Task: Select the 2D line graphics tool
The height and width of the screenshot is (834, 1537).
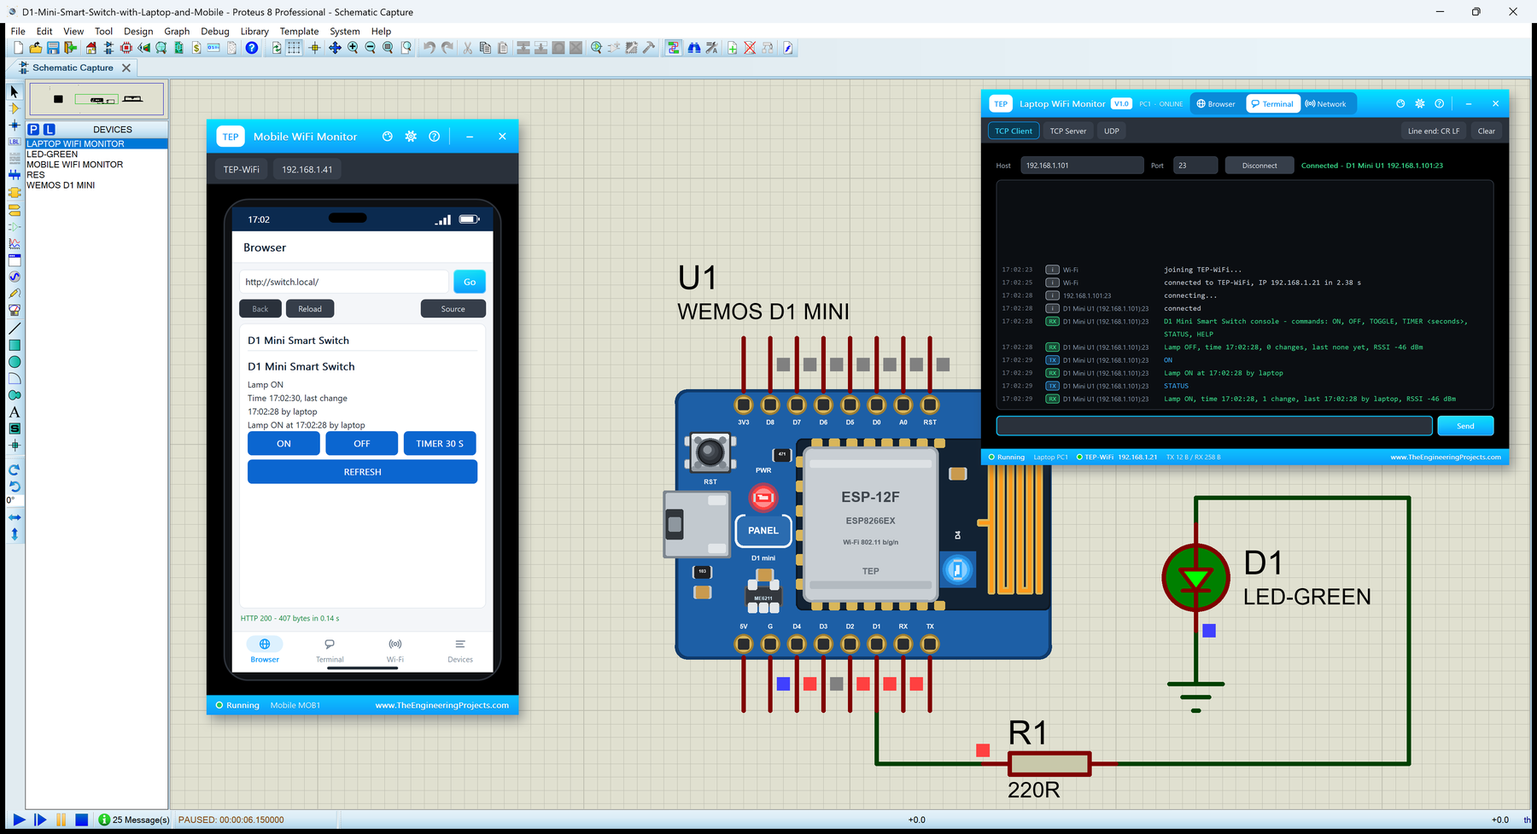Action: point(15,329)
